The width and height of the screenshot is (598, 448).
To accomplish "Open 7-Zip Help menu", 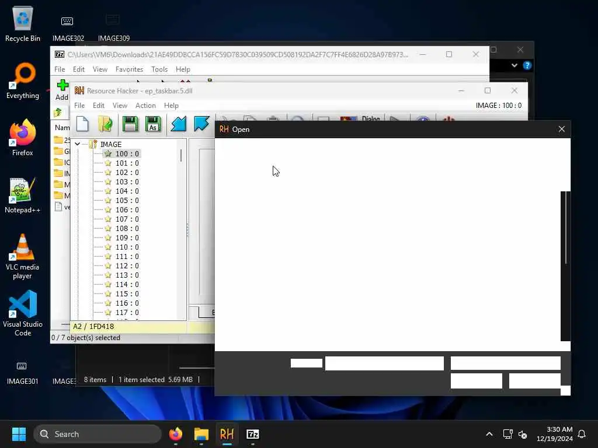I will point(183,69).
